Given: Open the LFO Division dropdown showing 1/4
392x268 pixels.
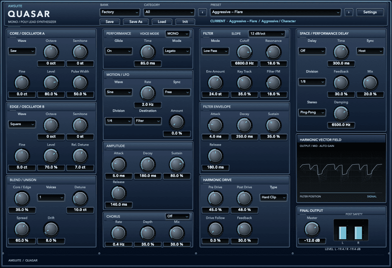Looking at the screenshot, I should coord(118,121).
